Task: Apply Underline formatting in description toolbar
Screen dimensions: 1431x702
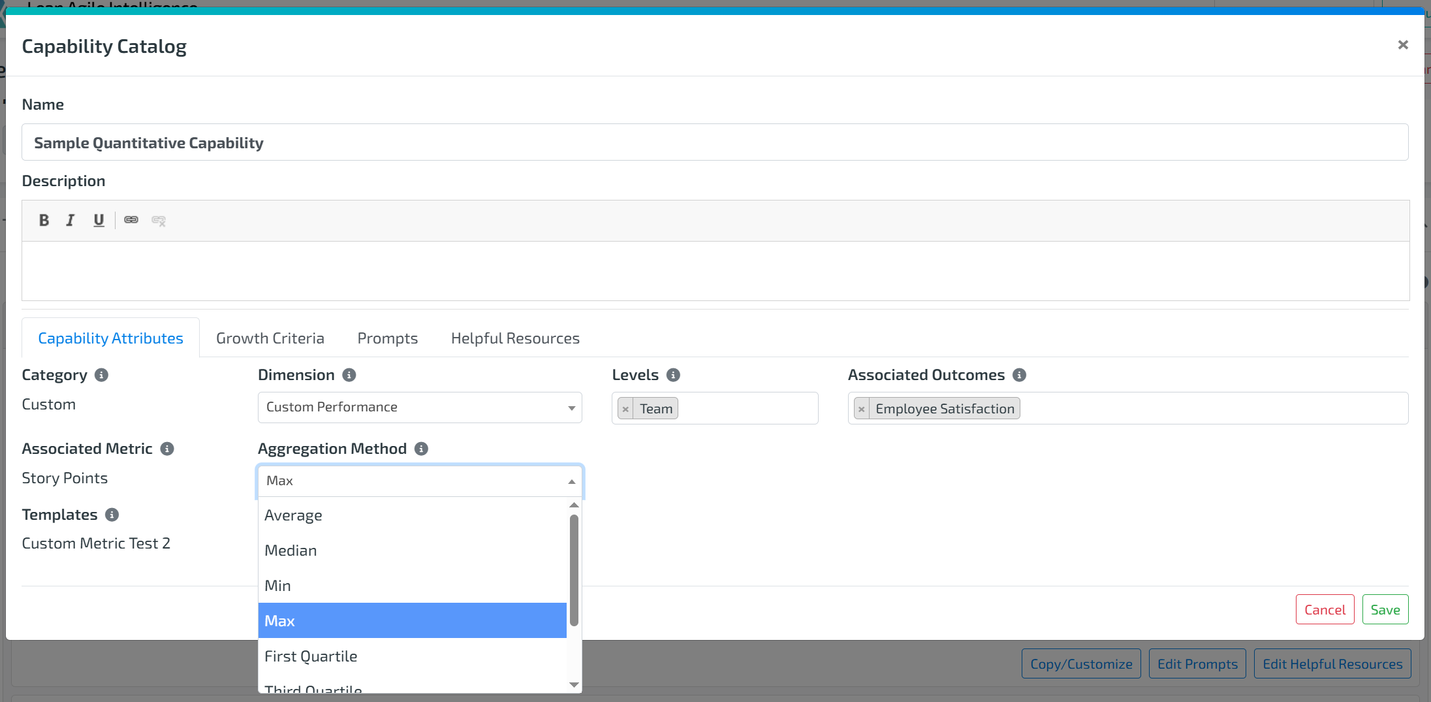Action: click(x=99, y=220)
